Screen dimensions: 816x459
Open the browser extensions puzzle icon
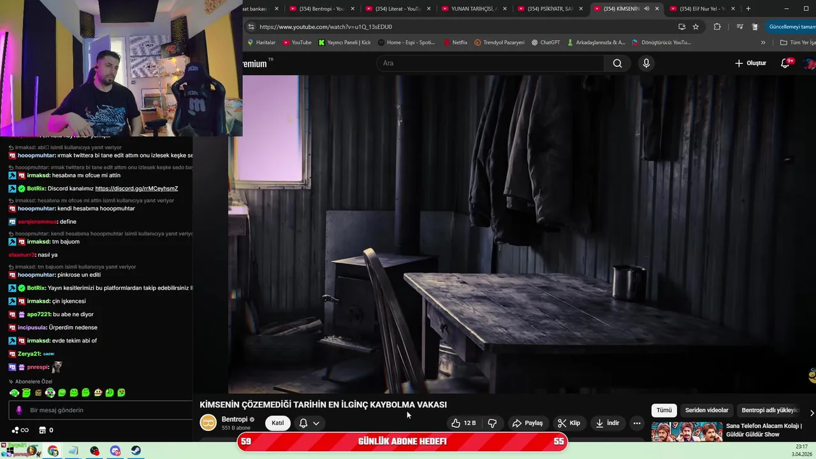point(717,27)
